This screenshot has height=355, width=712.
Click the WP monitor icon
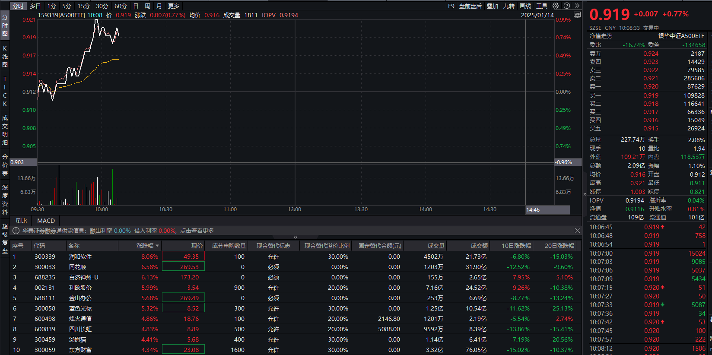coord(577,15)
